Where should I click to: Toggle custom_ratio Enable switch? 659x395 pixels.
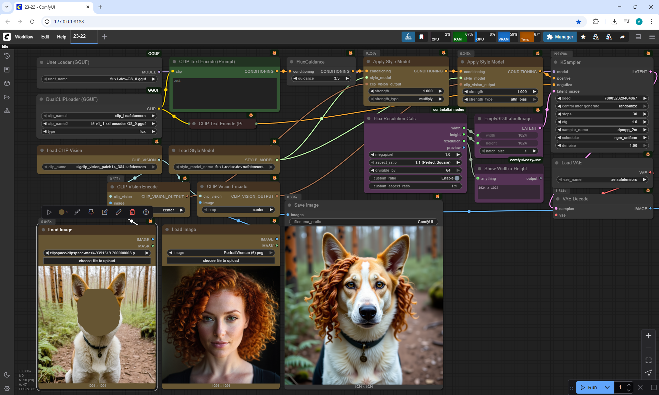(457, 178)
